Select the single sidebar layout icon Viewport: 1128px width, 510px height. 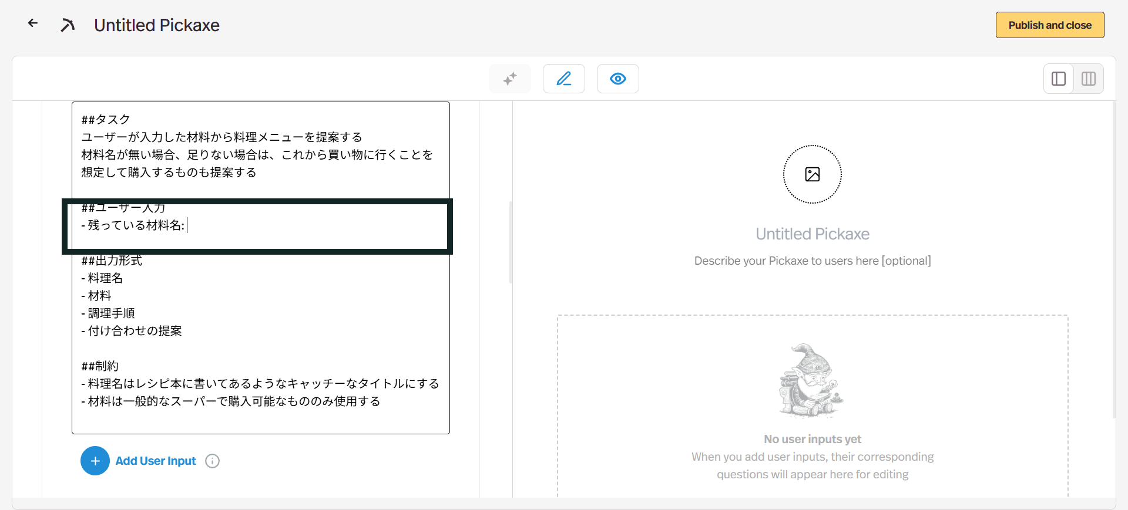tap(1059, 79)
